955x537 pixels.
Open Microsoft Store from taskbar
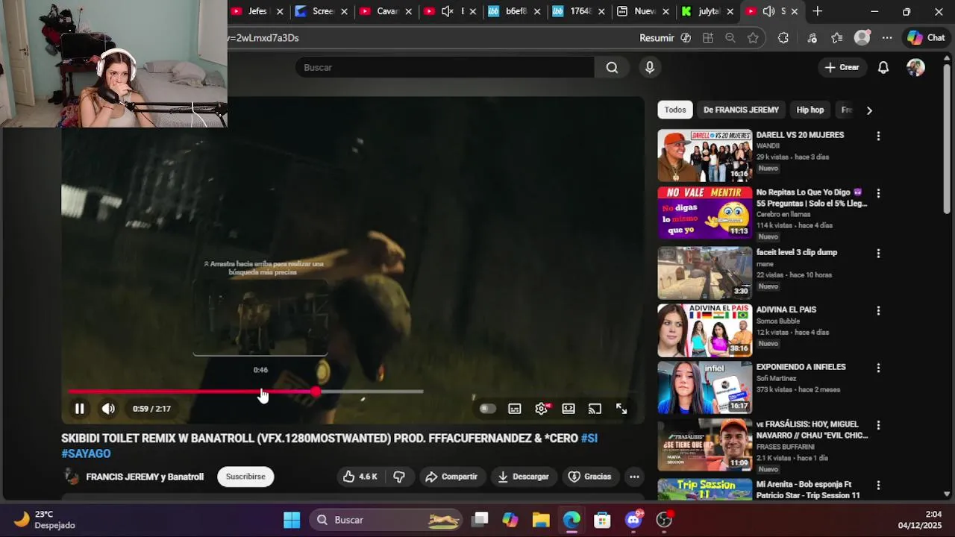point(602,520)
